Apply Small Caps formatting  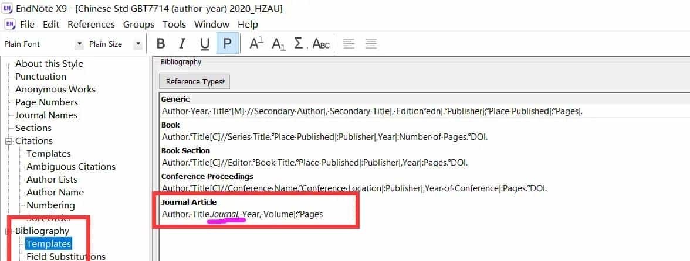[x=321, y=43]
